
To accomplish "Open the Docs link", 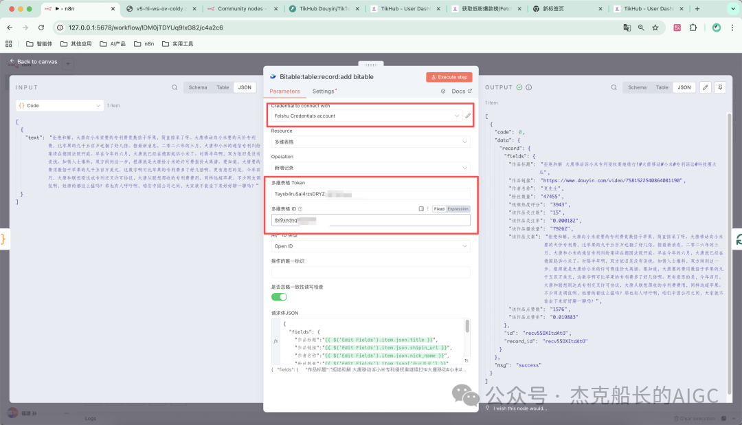I will [x=462, y=91].
